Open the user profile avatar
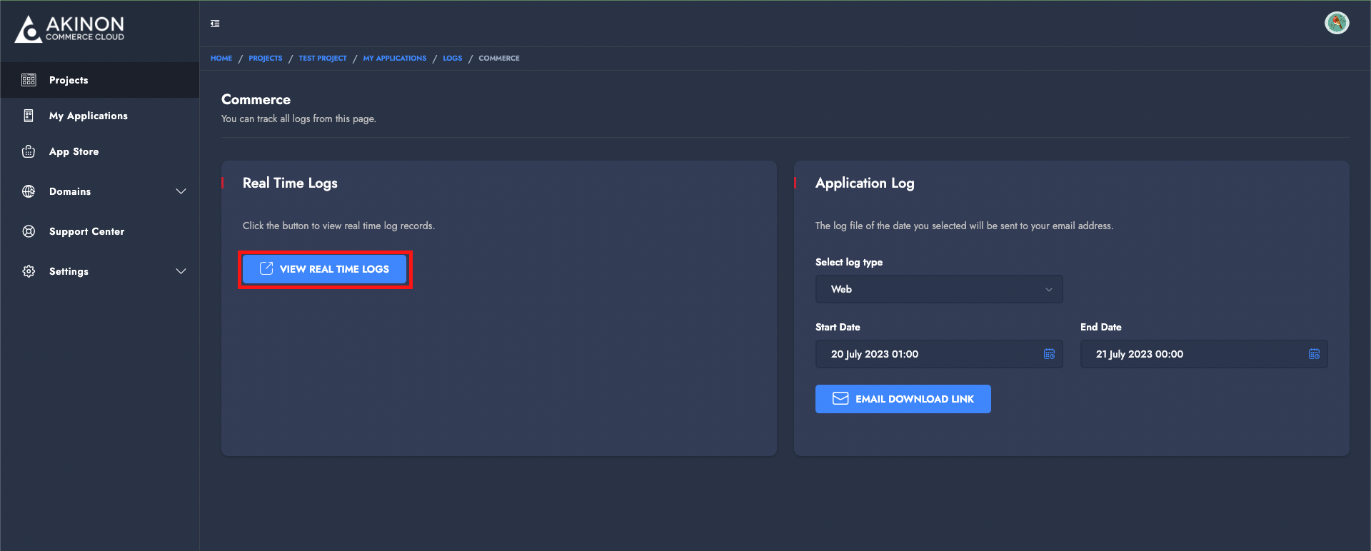 [x=1336, y=23]
